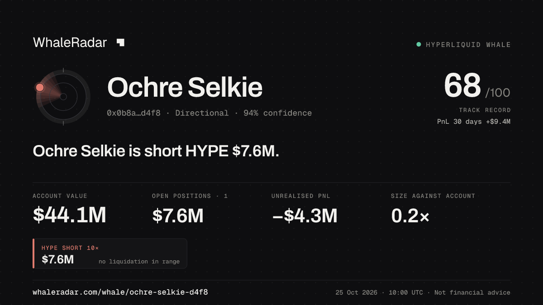Image resolution: width=543 pixels, height=305 pixels.
Task: Click the green Hyperliquid status dot
Action: [x=419, y=45]
